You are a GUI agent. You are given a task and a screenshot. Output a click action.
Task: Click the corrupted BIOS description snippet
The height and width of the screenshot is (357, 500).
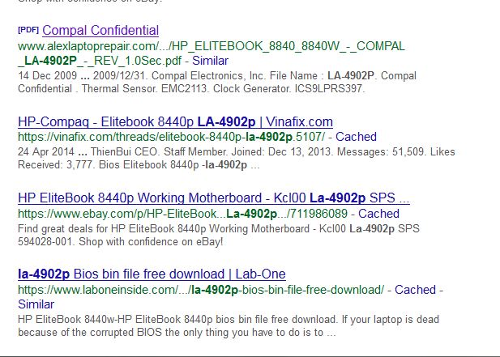coord(229,325)
